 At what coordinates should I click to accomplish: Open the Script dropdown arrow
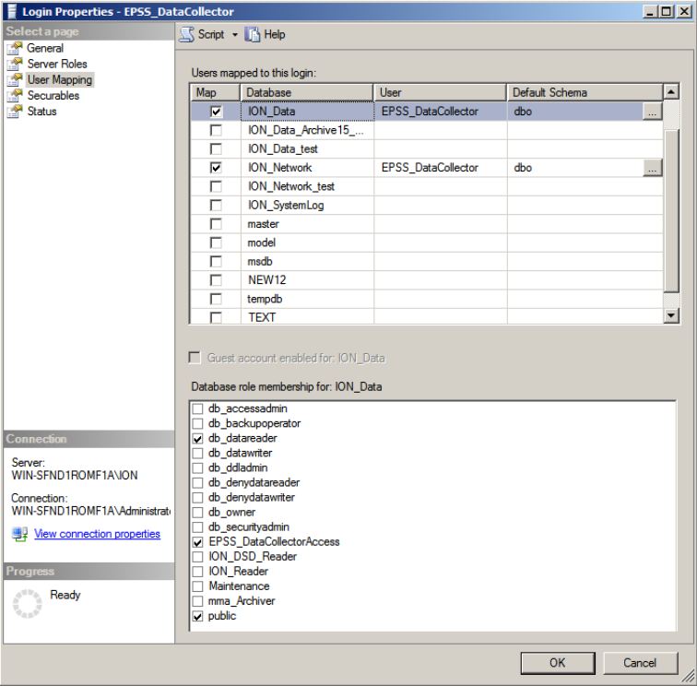(x=235, y=35)
